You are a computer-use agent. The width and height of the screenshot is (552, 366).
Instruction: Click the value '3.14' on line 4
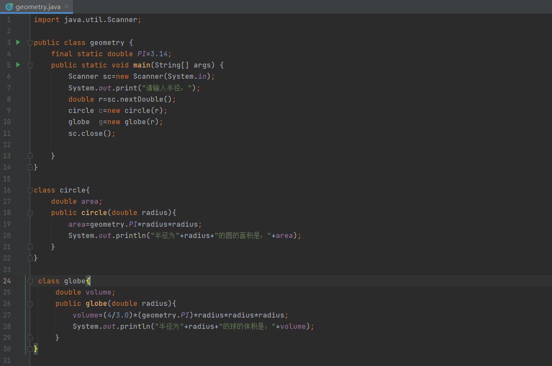point(159,54)
